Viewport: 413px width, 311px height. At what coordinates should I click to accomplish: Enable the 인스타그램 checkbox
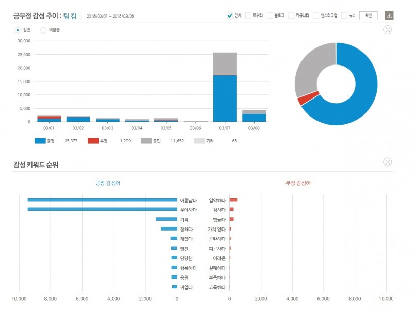click(315, 15)
